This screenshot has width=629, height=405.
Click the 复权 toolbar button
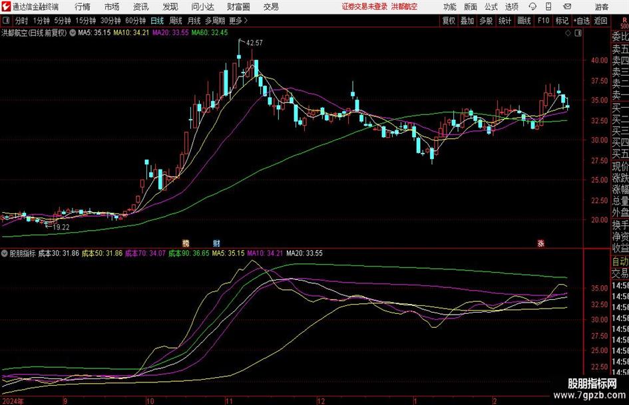coord(449,21)
